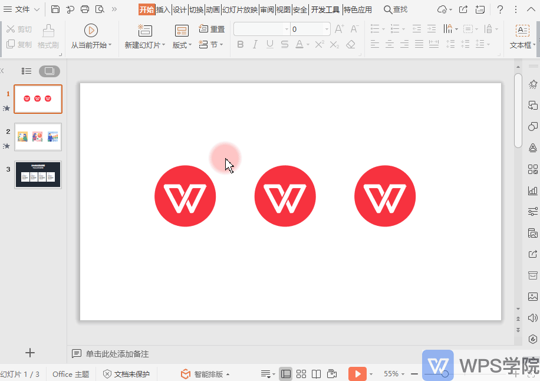
Task: Click the Cut (剪切) button
Action: (x=19, y=29)
